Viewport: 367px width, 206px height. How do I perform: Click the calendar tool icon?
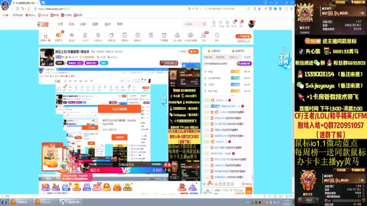coord(138,35)
